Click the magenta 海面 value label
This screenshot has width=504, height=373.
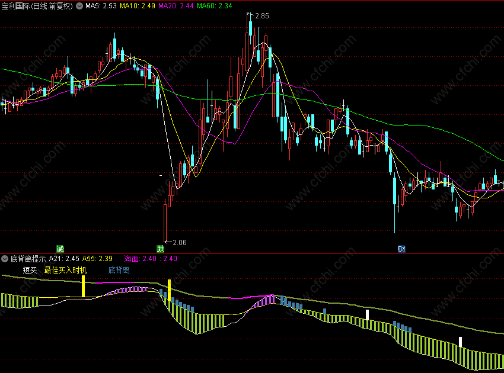click(x=151, y=259)
